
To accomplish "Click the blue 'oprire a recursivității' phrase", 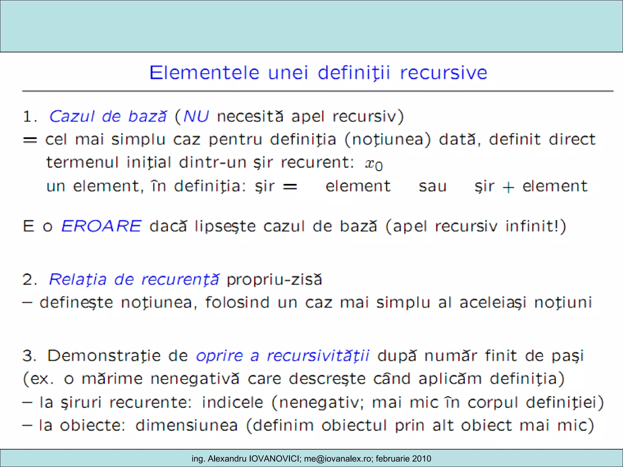I will point(283,356).
